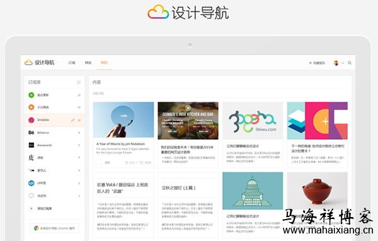Select the blue UI China icon
This screenshot has height=241, width=378.
31,183
